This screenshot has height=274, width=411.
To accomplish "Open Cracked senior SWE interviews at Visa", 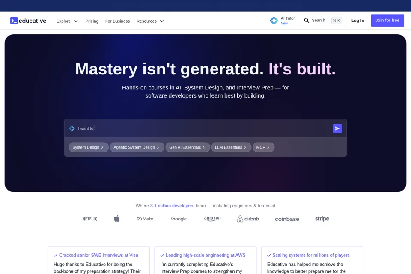I will point(98,256).
